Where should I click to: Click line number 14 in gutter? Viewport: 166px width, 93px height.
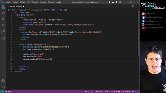(x=11, y=44)
